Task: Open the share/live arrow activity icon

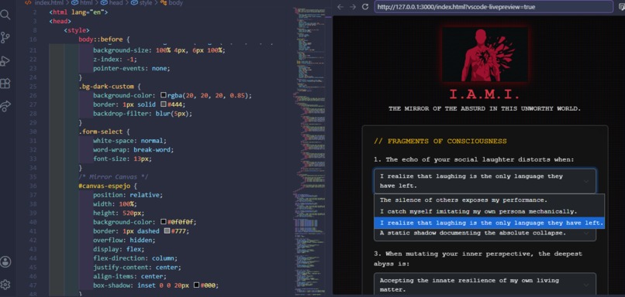Action: tap(5, 106)
